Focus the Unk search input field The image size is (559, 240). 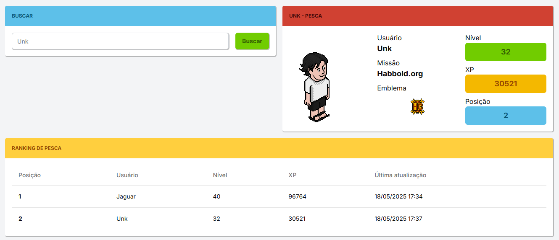point(120,41)
